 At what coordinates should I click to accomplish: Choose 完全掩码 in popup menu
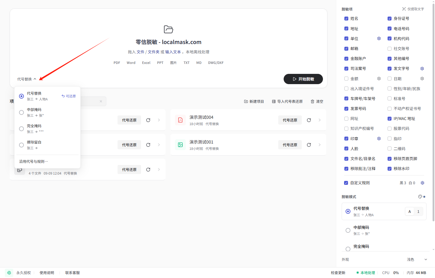(x=47, y=128)
